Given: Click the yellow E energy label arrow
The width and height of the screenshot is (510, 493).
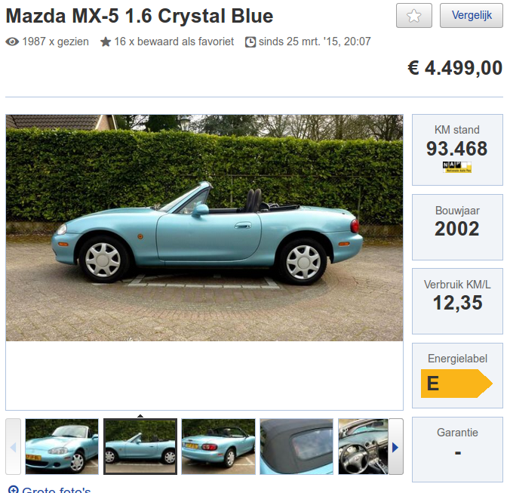Looking at the screenshot, I should (x=456, y=384).
